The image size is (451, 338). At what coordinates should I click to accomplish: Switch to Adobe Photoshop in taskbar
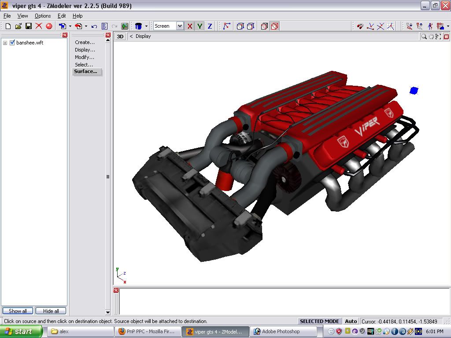coord(280,331)
